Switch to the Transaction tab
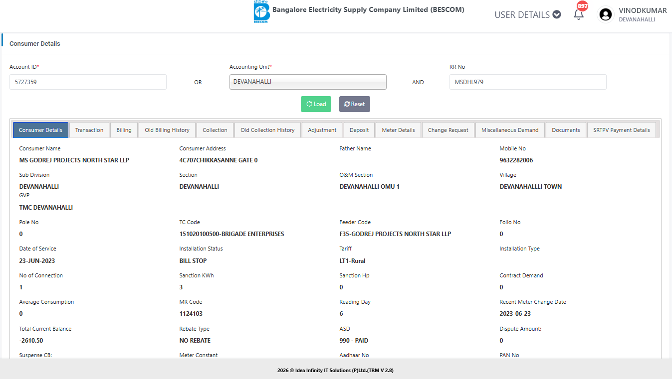Image resolution: width=672 pixels, height=379 pixels. pos(89,130)
